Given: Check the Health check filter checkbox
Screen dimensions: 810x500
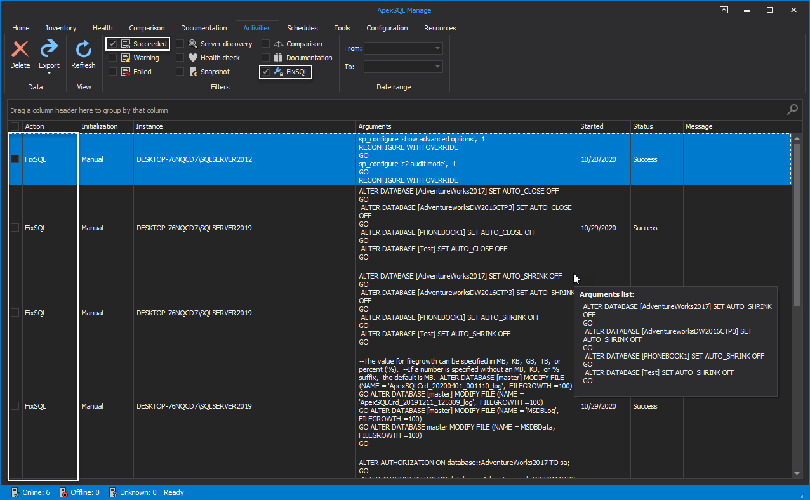Looking at the screenshot, I should (180, 58).
